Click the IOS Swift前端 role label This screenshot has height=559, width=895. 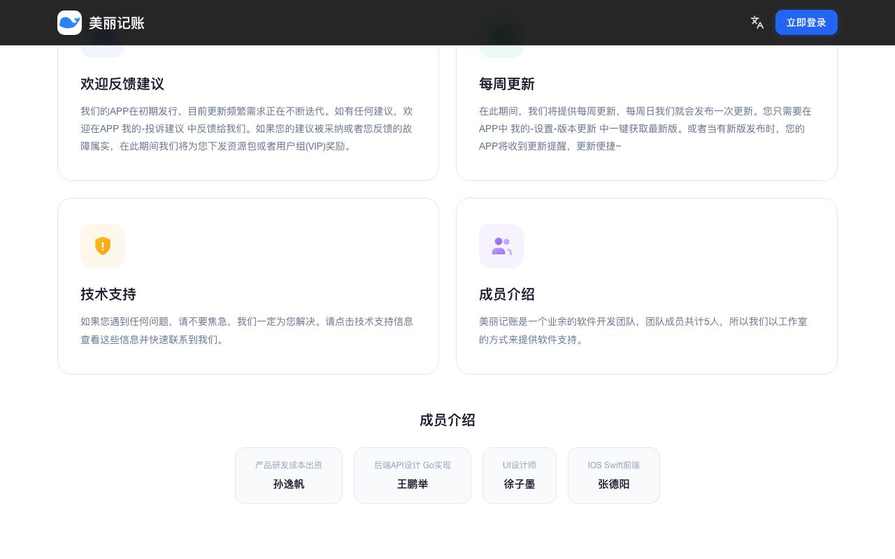click(614, 465)
